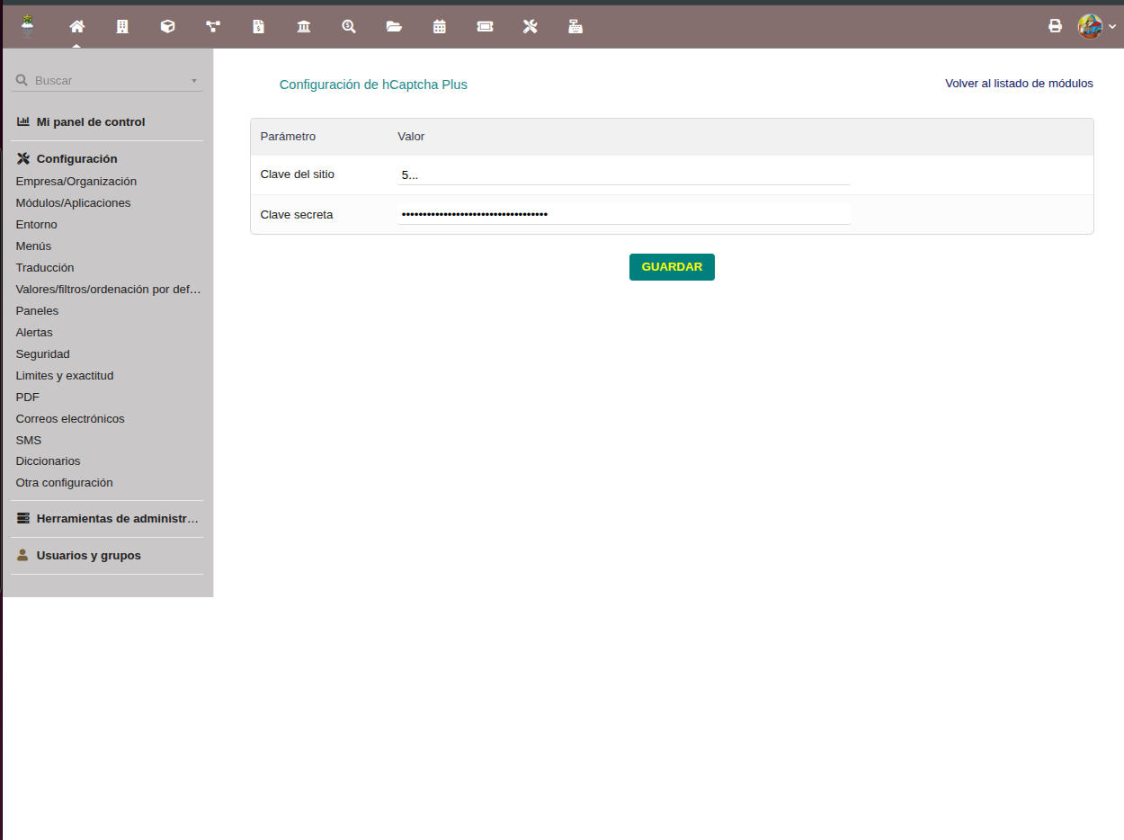Open the Entorno settings
The image size is (1124, 840).
point(36,224)
